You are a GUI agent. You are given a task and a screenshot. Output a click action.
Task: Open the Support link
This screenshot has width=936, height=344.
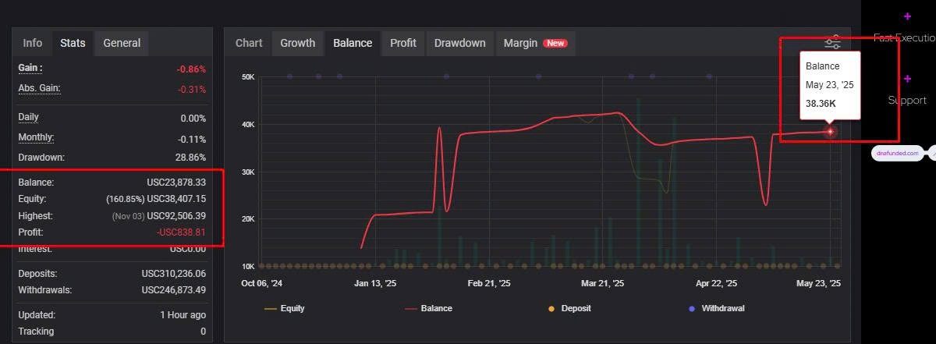(x=907, y=100)
